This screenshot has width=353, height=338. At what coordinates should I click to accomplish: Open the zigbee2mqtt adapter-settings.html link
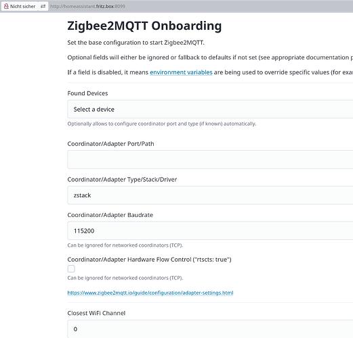pyautogui.click(x=150, y=293)
